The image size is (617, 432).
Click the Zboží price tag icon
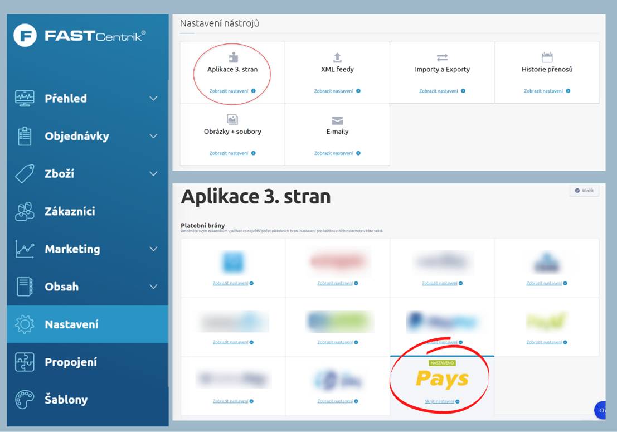(25, 173)
